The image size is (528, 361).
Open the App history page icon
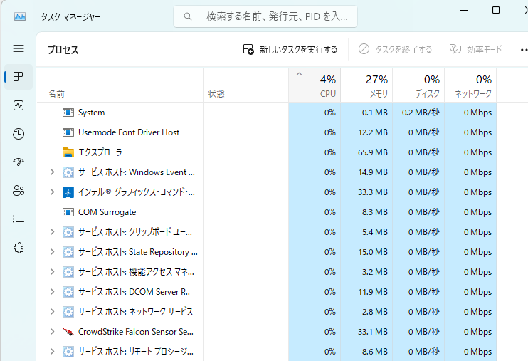click(x=19, y=134)
